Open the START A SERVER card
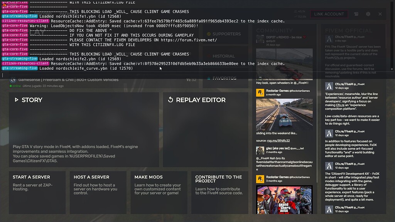The height and width of the screenshot is (222, 395). [37, 193]
